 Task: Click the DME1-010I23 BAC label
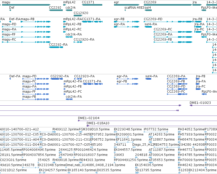[x=200, y=103]
